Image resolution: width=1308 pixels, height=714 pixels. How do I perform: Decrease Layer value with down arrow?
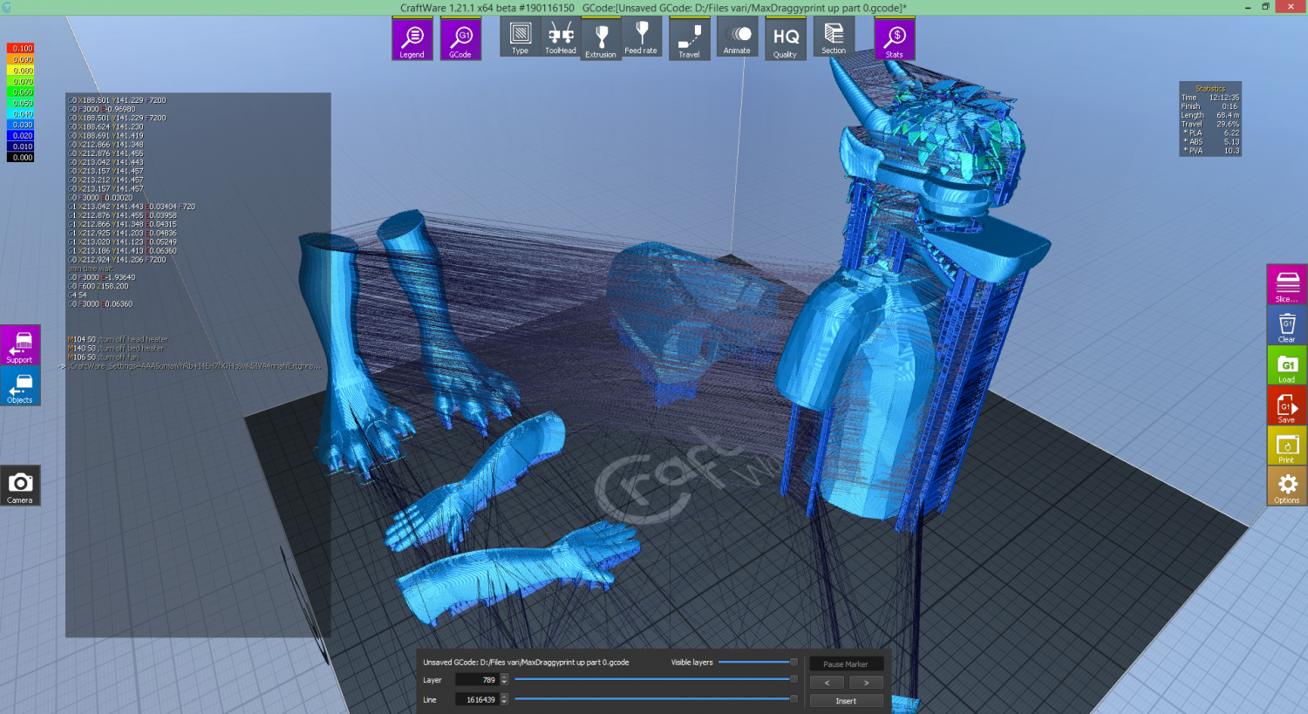point(504,683)
